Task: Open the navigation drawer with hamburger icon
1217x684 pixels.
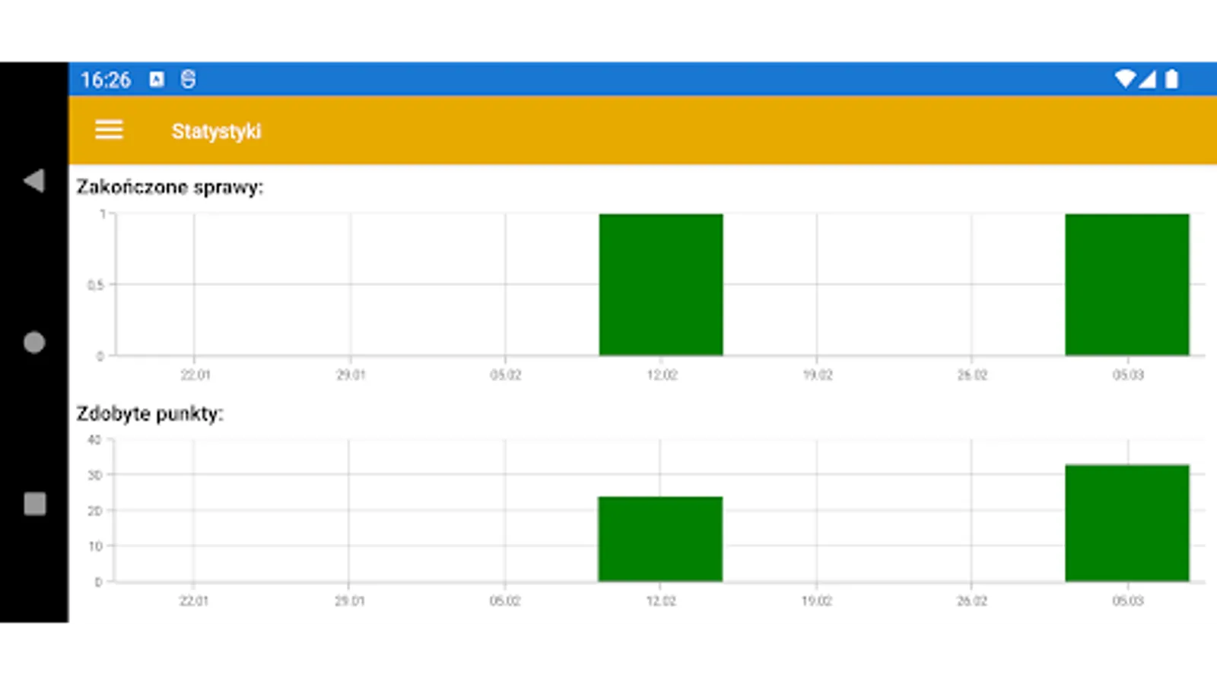Action: pos(108,129)
